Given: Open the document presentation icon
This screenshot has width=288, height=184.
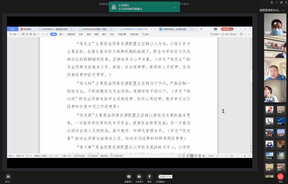Looking at the screenshot, I should (139, 176).
